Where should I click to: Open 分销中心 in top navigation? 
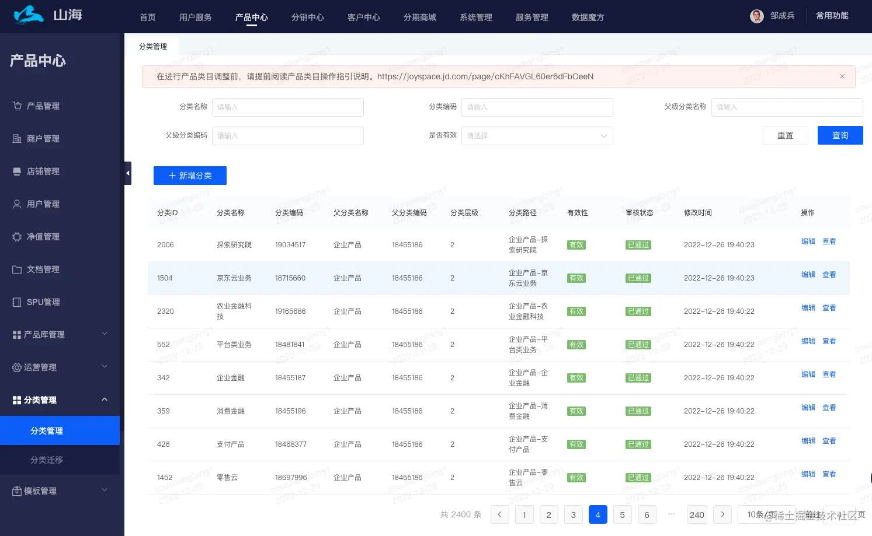pos(308,17)
